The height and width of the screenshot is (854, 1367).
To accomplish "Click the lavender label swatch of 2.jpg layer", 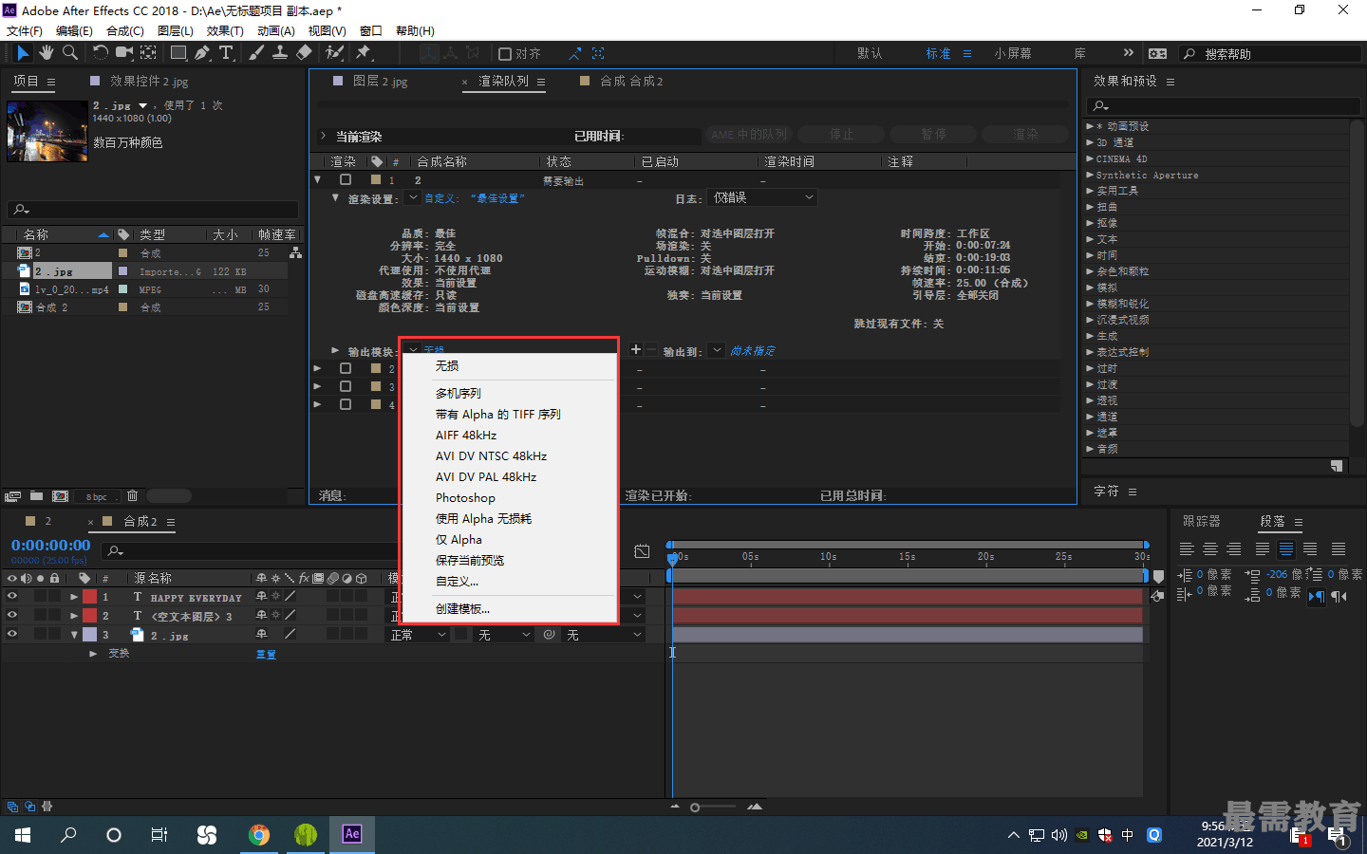I will (x=89, y=634).
